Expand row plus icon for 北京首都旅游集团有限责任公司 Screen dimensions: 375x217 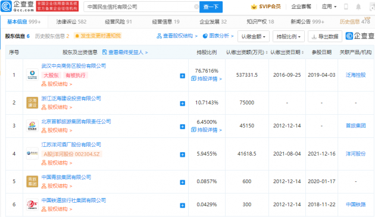click(x=183, y=127)
